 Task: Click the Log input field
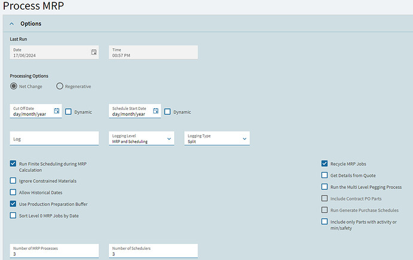(54, 139)
